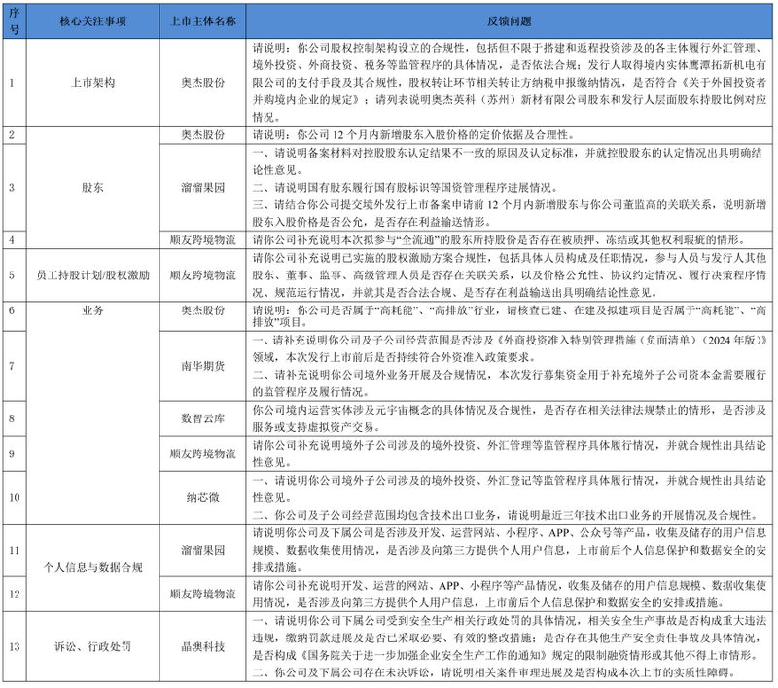
Task: Click the 纳芯微 cell
Action: coord(202,497)
